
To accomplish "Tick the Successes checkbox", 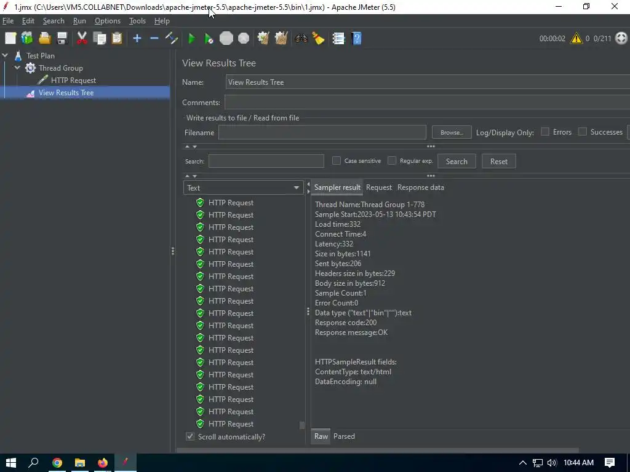I will point(582,132).
